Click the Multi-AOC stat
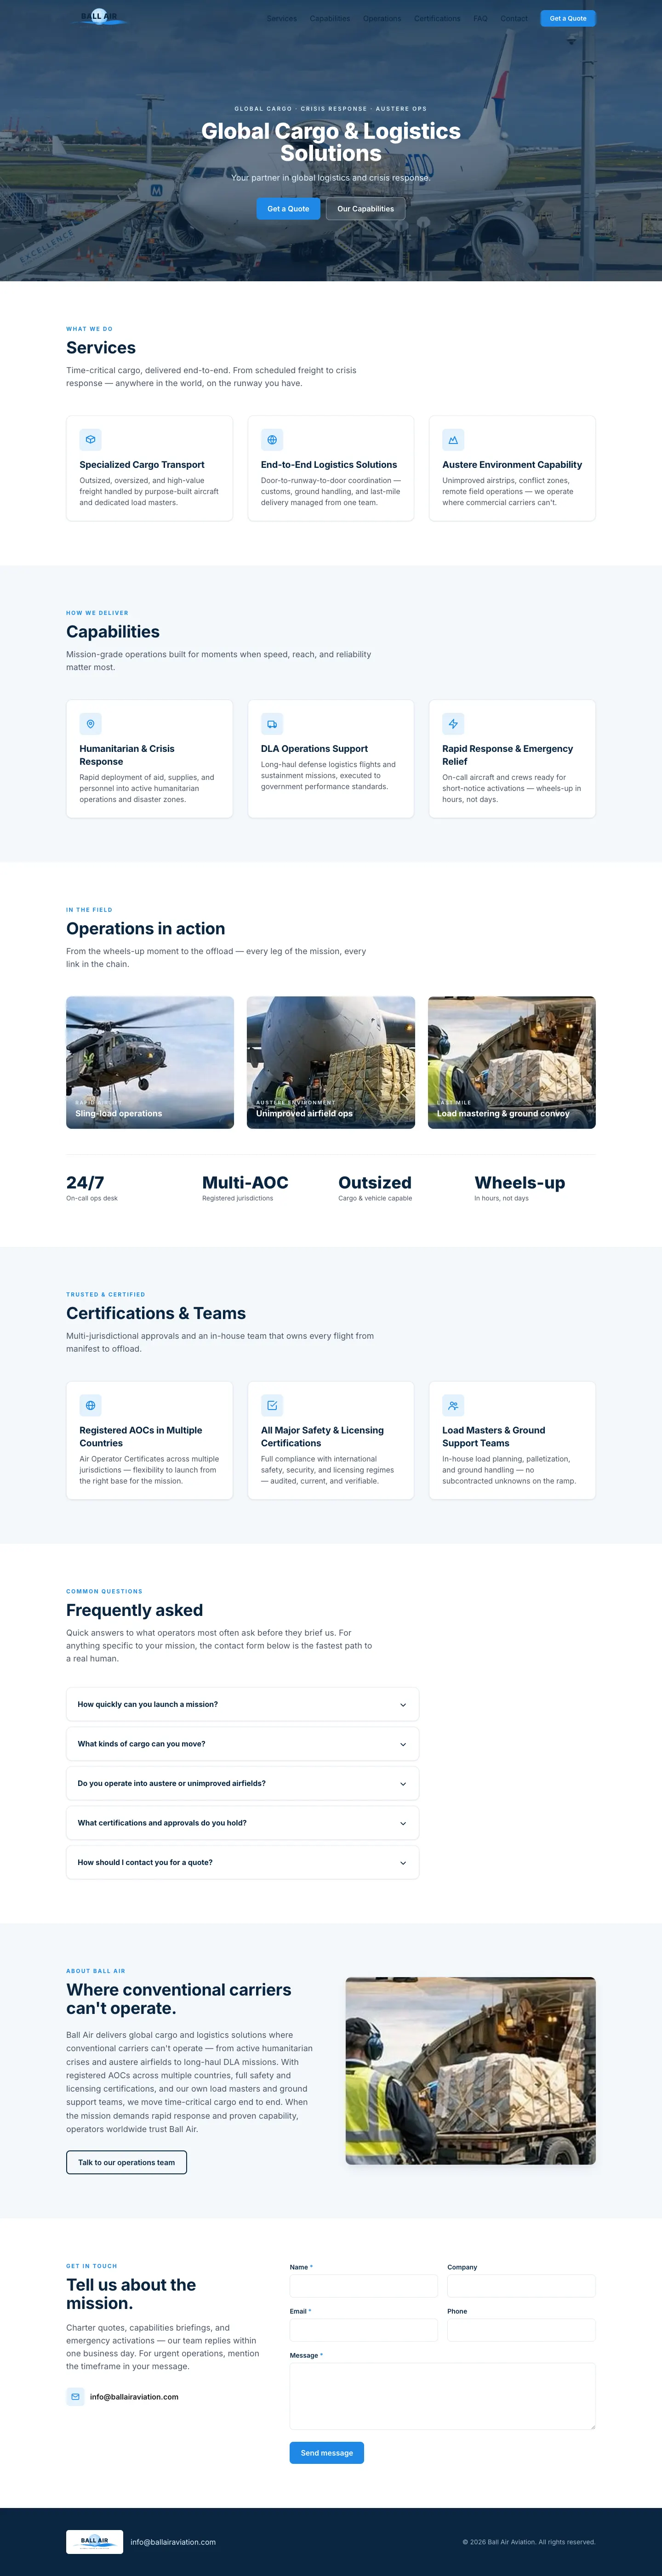662x2576 pixels. tap(245, 1187)
